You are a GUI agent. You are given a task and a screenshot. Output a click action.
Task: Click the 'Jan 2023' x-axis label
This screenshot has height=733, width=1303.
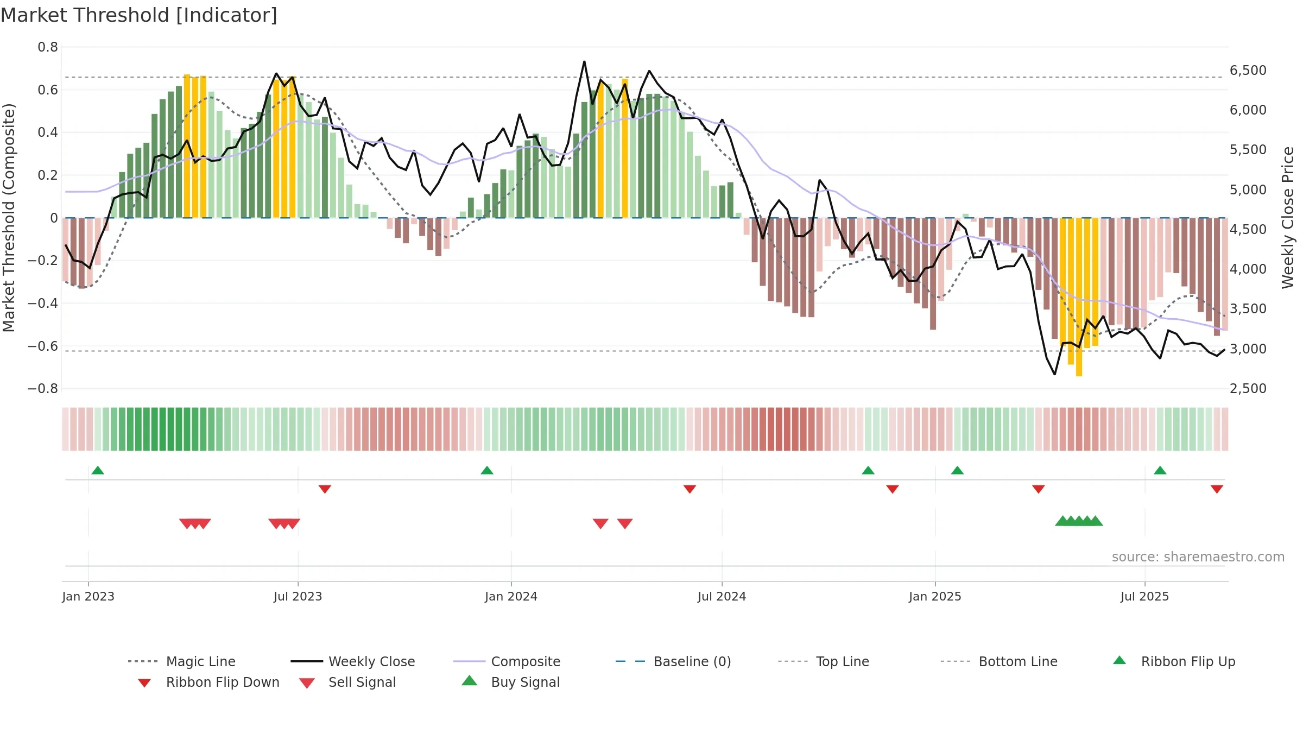(x=88, y=596)
